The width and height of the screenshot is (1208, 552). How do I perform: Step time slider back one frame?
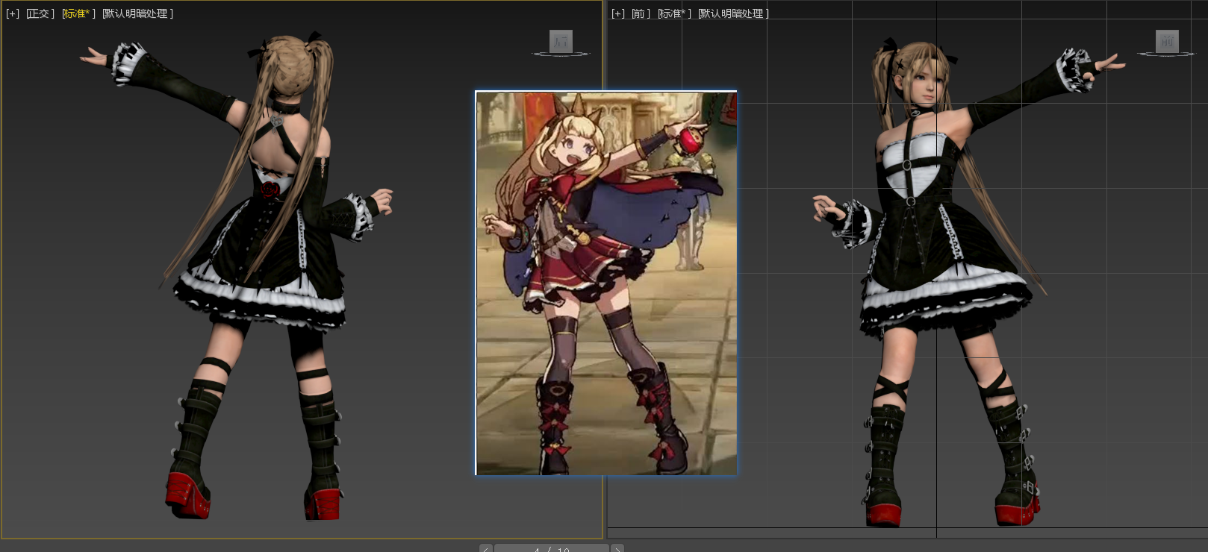click(x=485, y=548)
